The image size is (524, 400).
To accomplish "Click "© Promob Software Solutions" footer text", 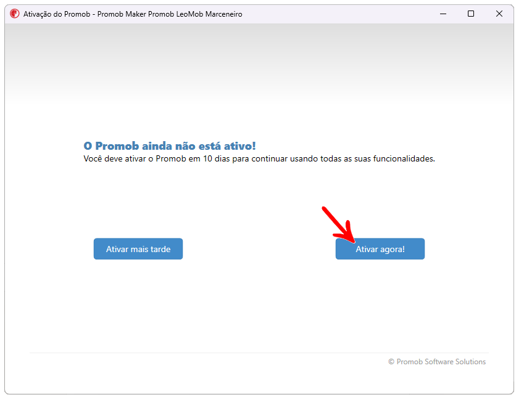I will (437, 362).
